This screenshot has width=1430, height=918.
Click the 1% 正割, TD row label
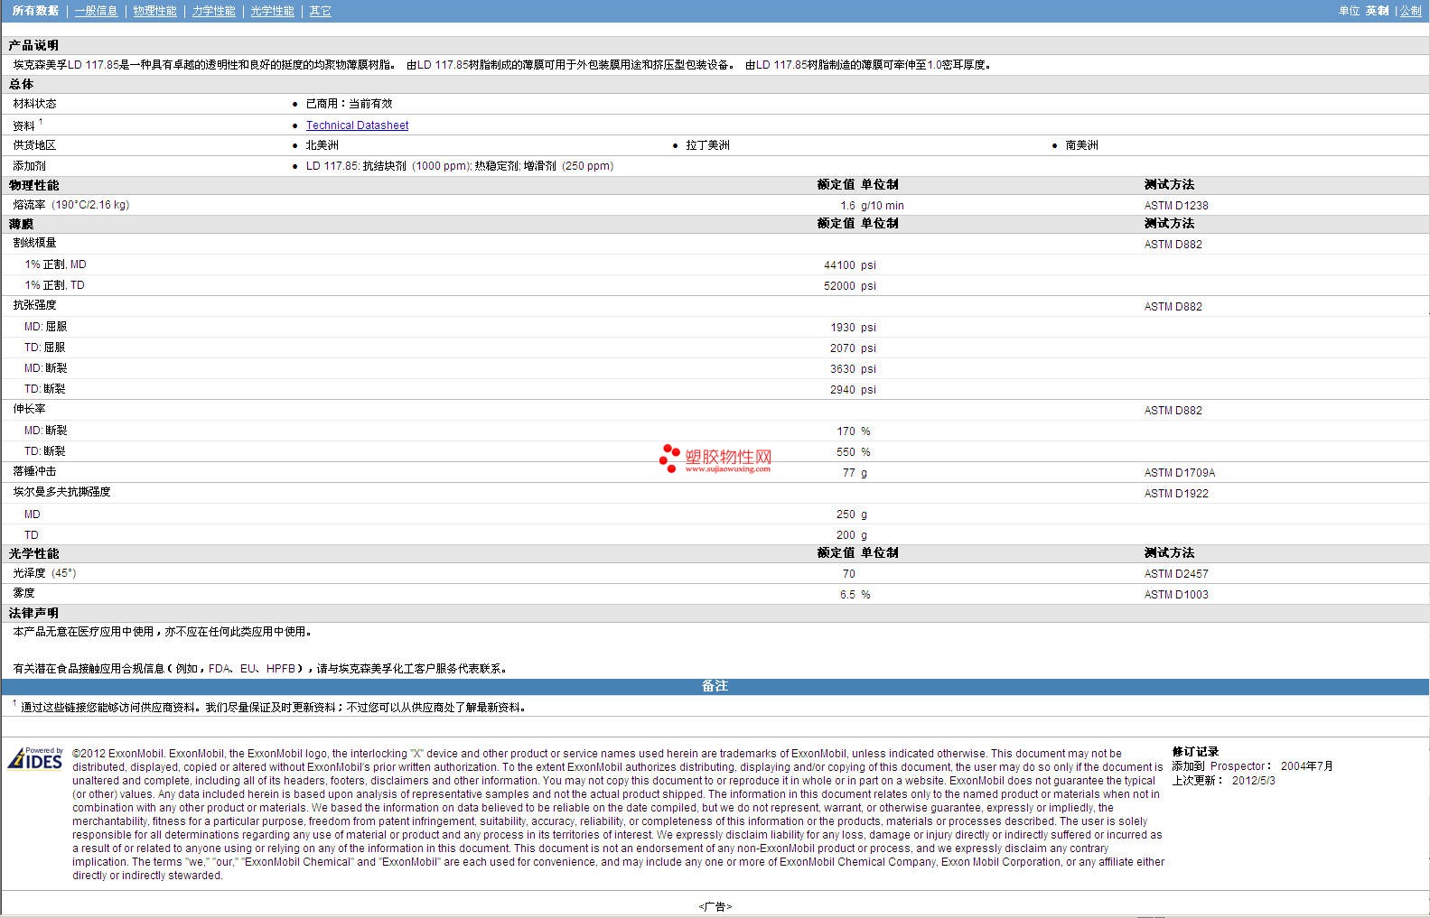54,285
